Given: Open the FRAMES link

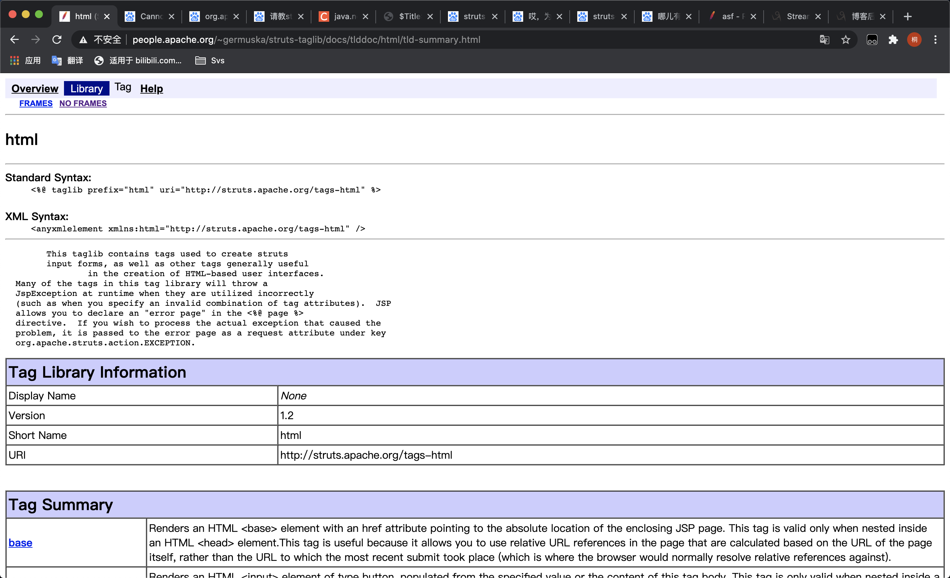Looking at the screenshot, I should (x=36, y=103).
